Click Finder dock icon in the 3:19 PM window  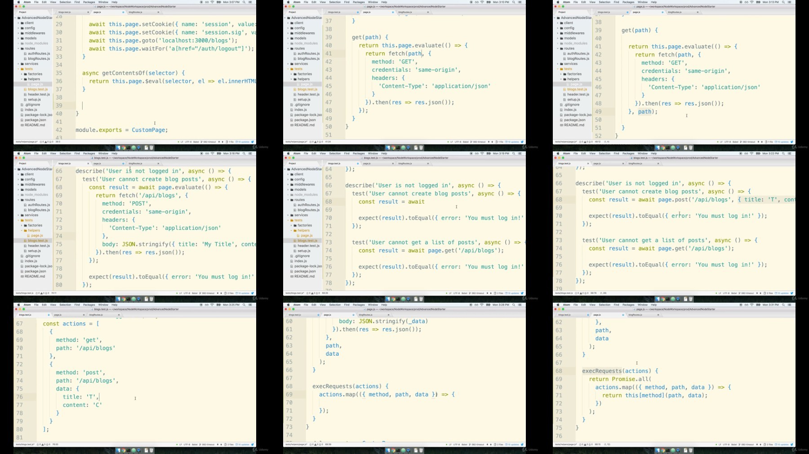pyautogui.click(x=388, y=299)
